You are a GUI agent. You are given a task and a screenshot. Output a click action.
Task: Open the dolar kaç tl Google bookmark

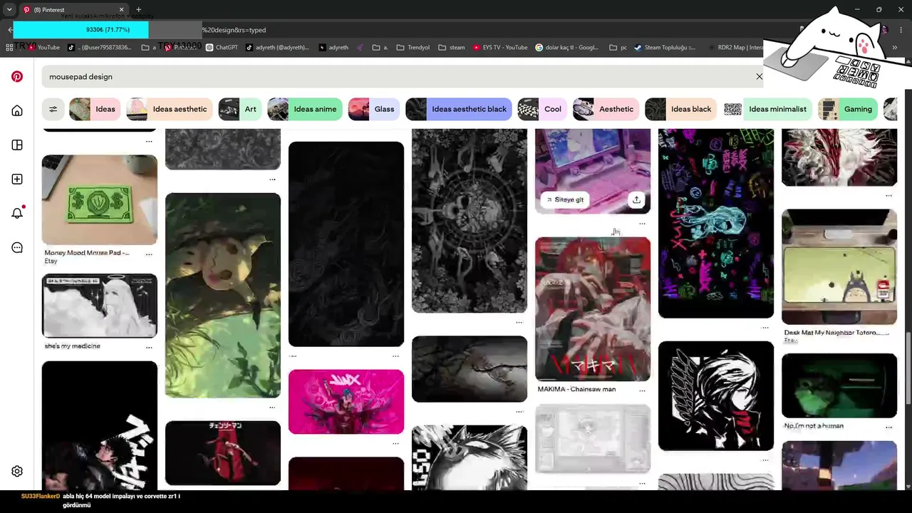pyautogui.click(x=567, y=48)
